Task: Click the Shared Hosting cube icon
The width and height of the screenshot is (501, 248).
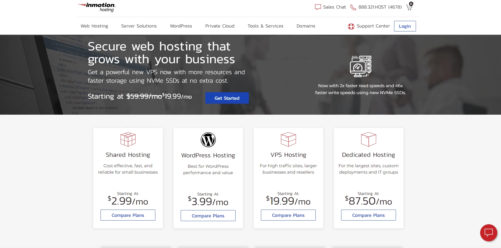Action: 128,139
